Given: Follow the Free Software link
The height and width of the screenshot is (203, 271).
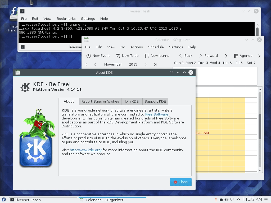Looking at the screenshot, I should click(157, 114).
